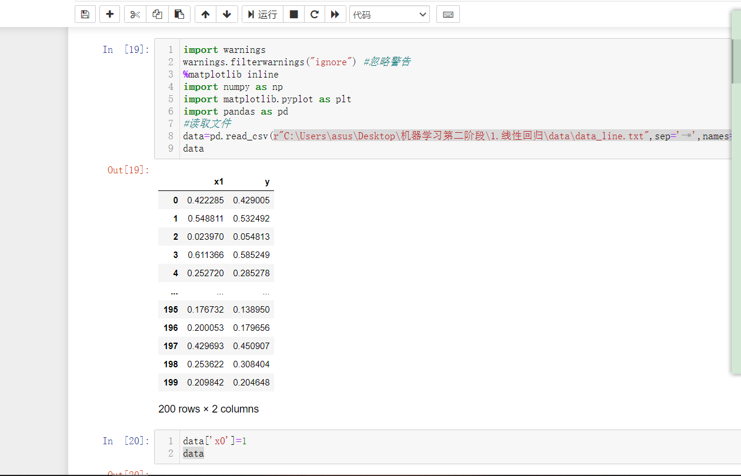Restart and run all with the fast-forward icon
Screen dimensions: 741x476
335,14
